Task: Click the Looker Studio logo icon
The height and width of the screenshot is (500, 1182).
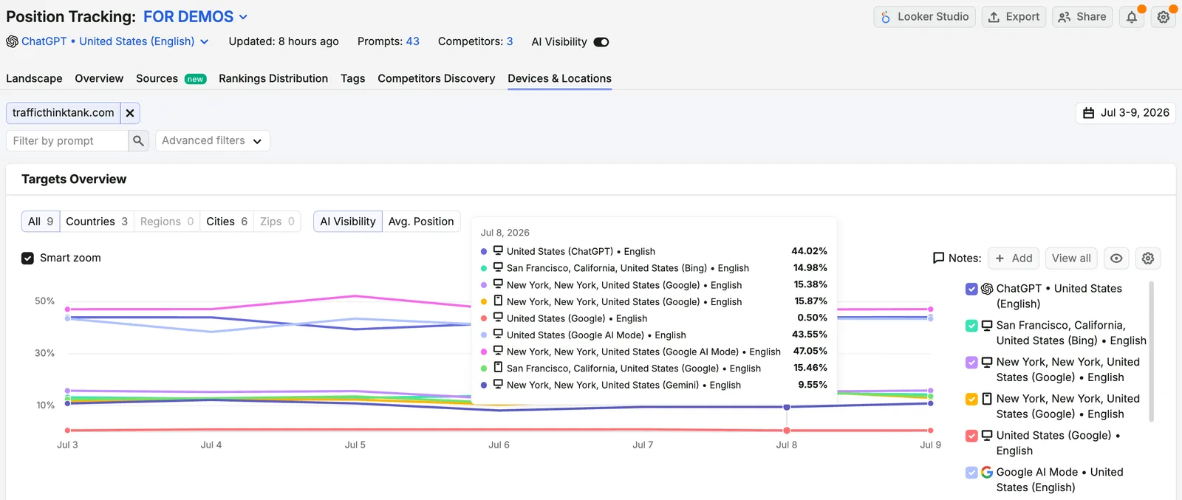Action: [885, 17]
